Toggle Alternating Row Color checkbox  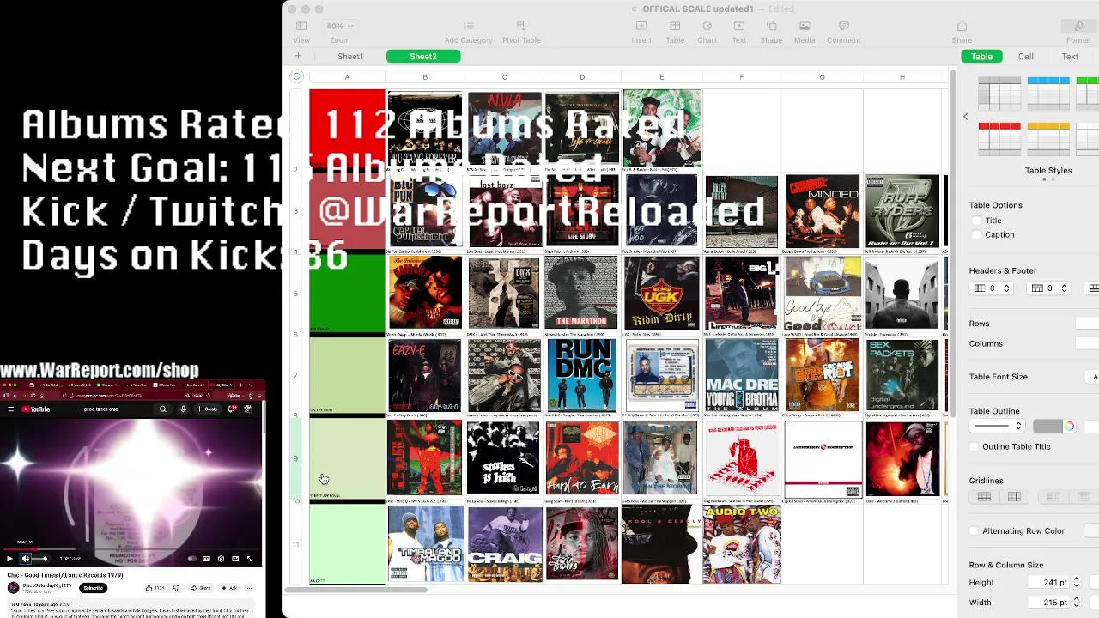tap(974, 530)
